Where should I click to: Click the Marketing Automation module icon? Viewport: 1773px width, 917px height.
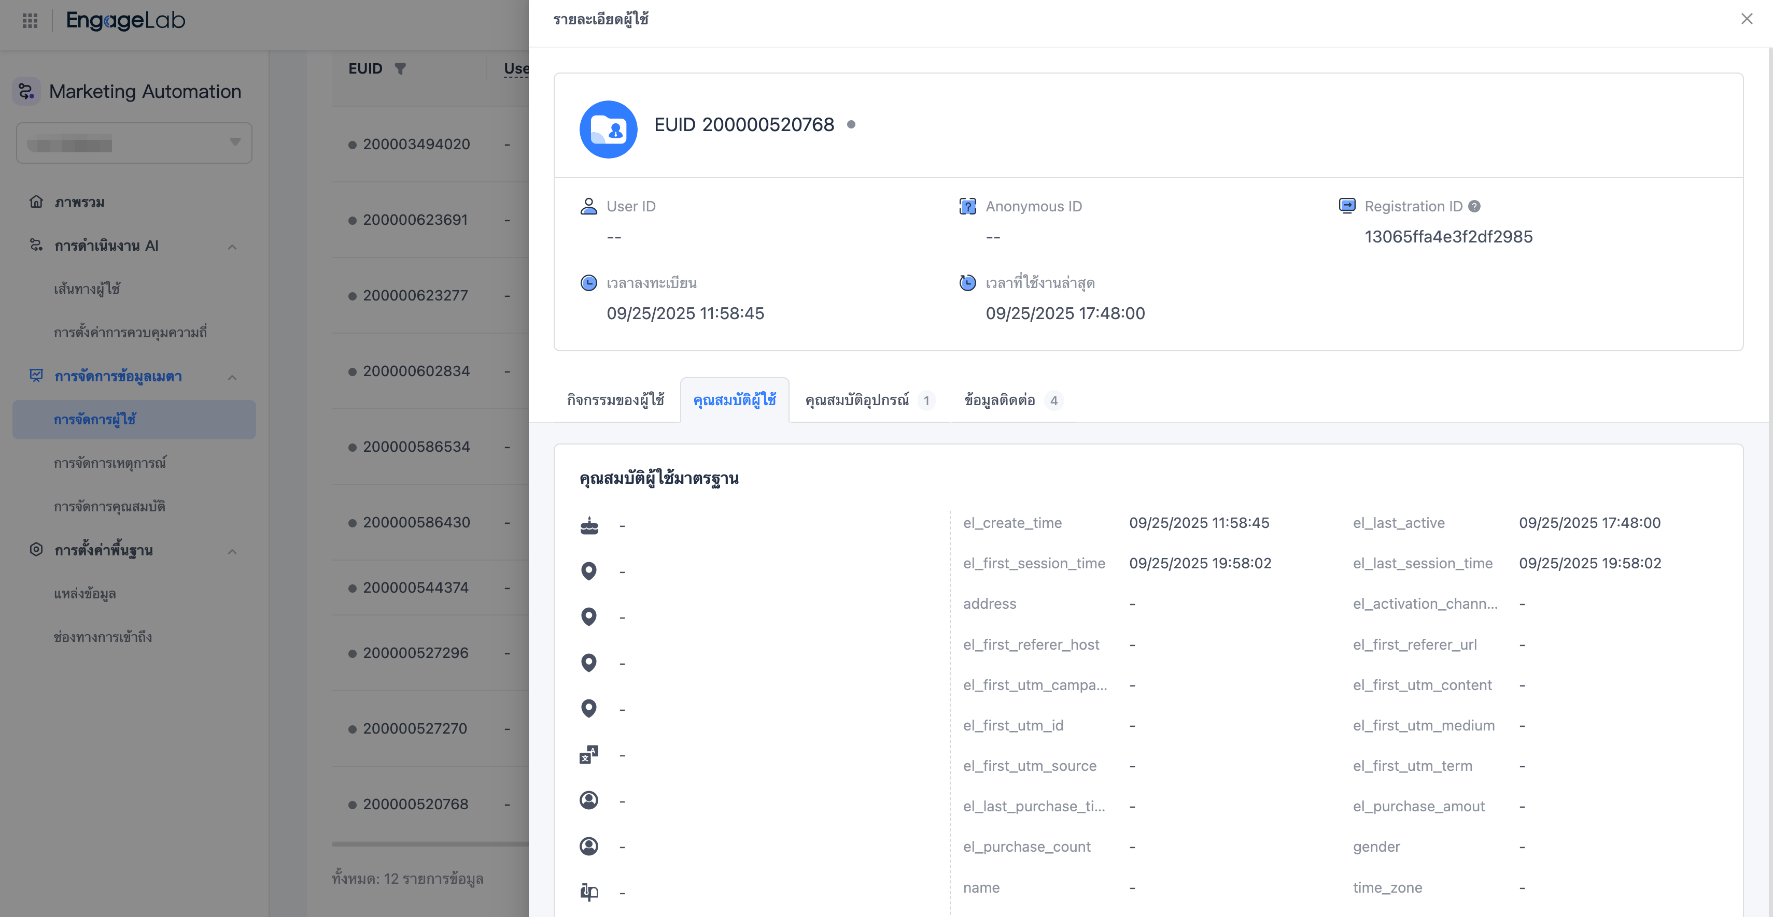[26, 91]
